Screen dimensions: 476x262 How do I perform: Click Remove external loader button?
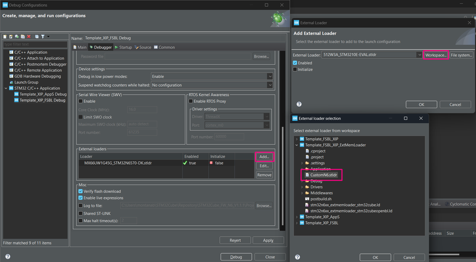[x=264, y=175]
